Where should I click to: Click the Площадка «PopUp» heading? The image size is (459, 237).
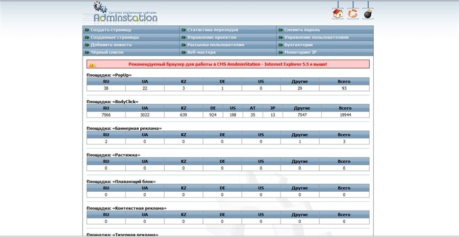click(109, 75)
